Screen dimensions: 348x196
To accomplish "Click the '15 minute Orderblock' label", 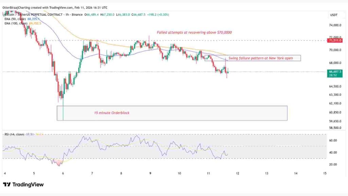I will point(111,113).
